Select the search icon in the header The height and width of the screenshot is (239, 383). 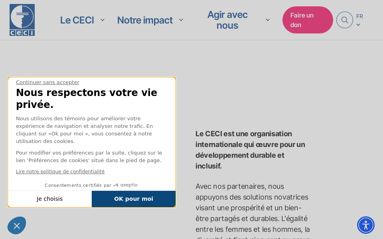344,20
